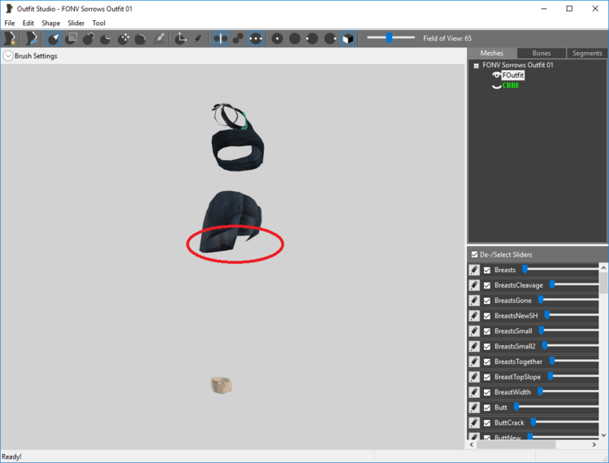Click edit pencil for BreastTopSlope slider
The width and height of the screenshot is (609, 463).
474,377
